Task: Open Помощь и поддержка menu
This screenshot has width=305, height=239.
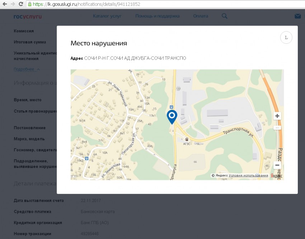Action: [157, 16]
